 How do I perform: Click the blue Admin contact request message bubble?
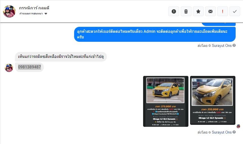pos(155,34)
